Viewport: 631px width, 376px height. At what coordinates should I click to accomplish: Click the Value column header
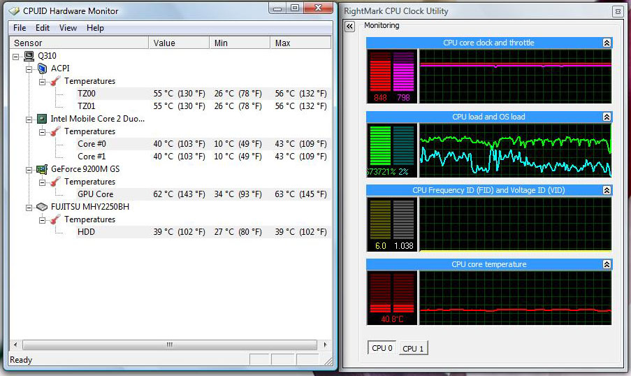(x=179, y=43)
